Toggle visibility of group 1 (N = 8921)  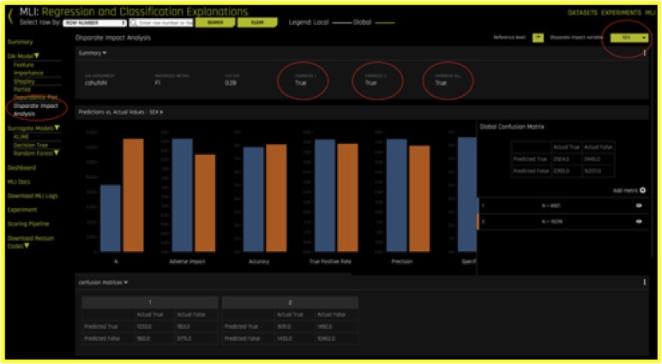click(639, 206)
